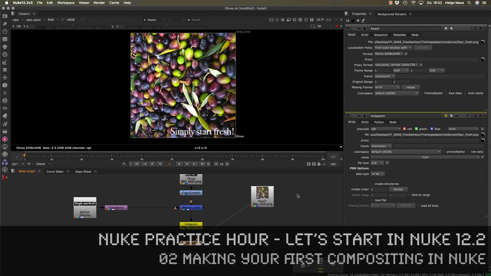Open the Format Olives 2448x2448 dropdown

tap(389, 54)
